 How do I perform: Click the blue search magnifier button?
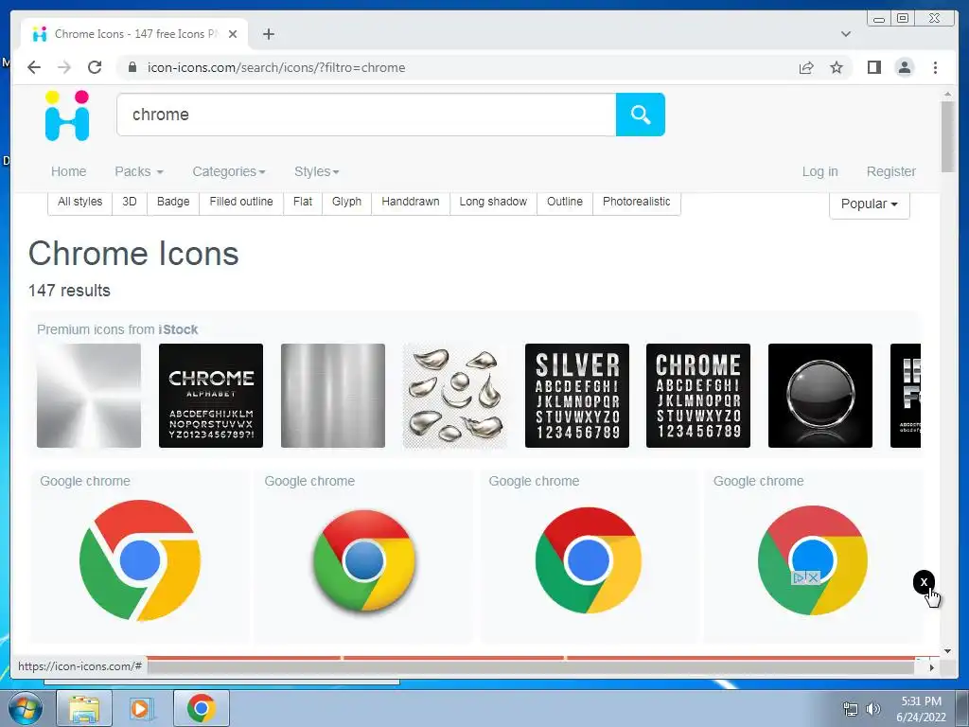pyautogui.click(x=641, y=115)
